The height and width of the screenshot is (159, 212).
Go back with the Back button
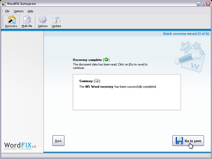coord(58,141)
